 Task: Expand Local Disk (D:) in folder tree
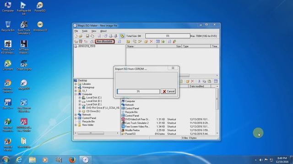80,101
